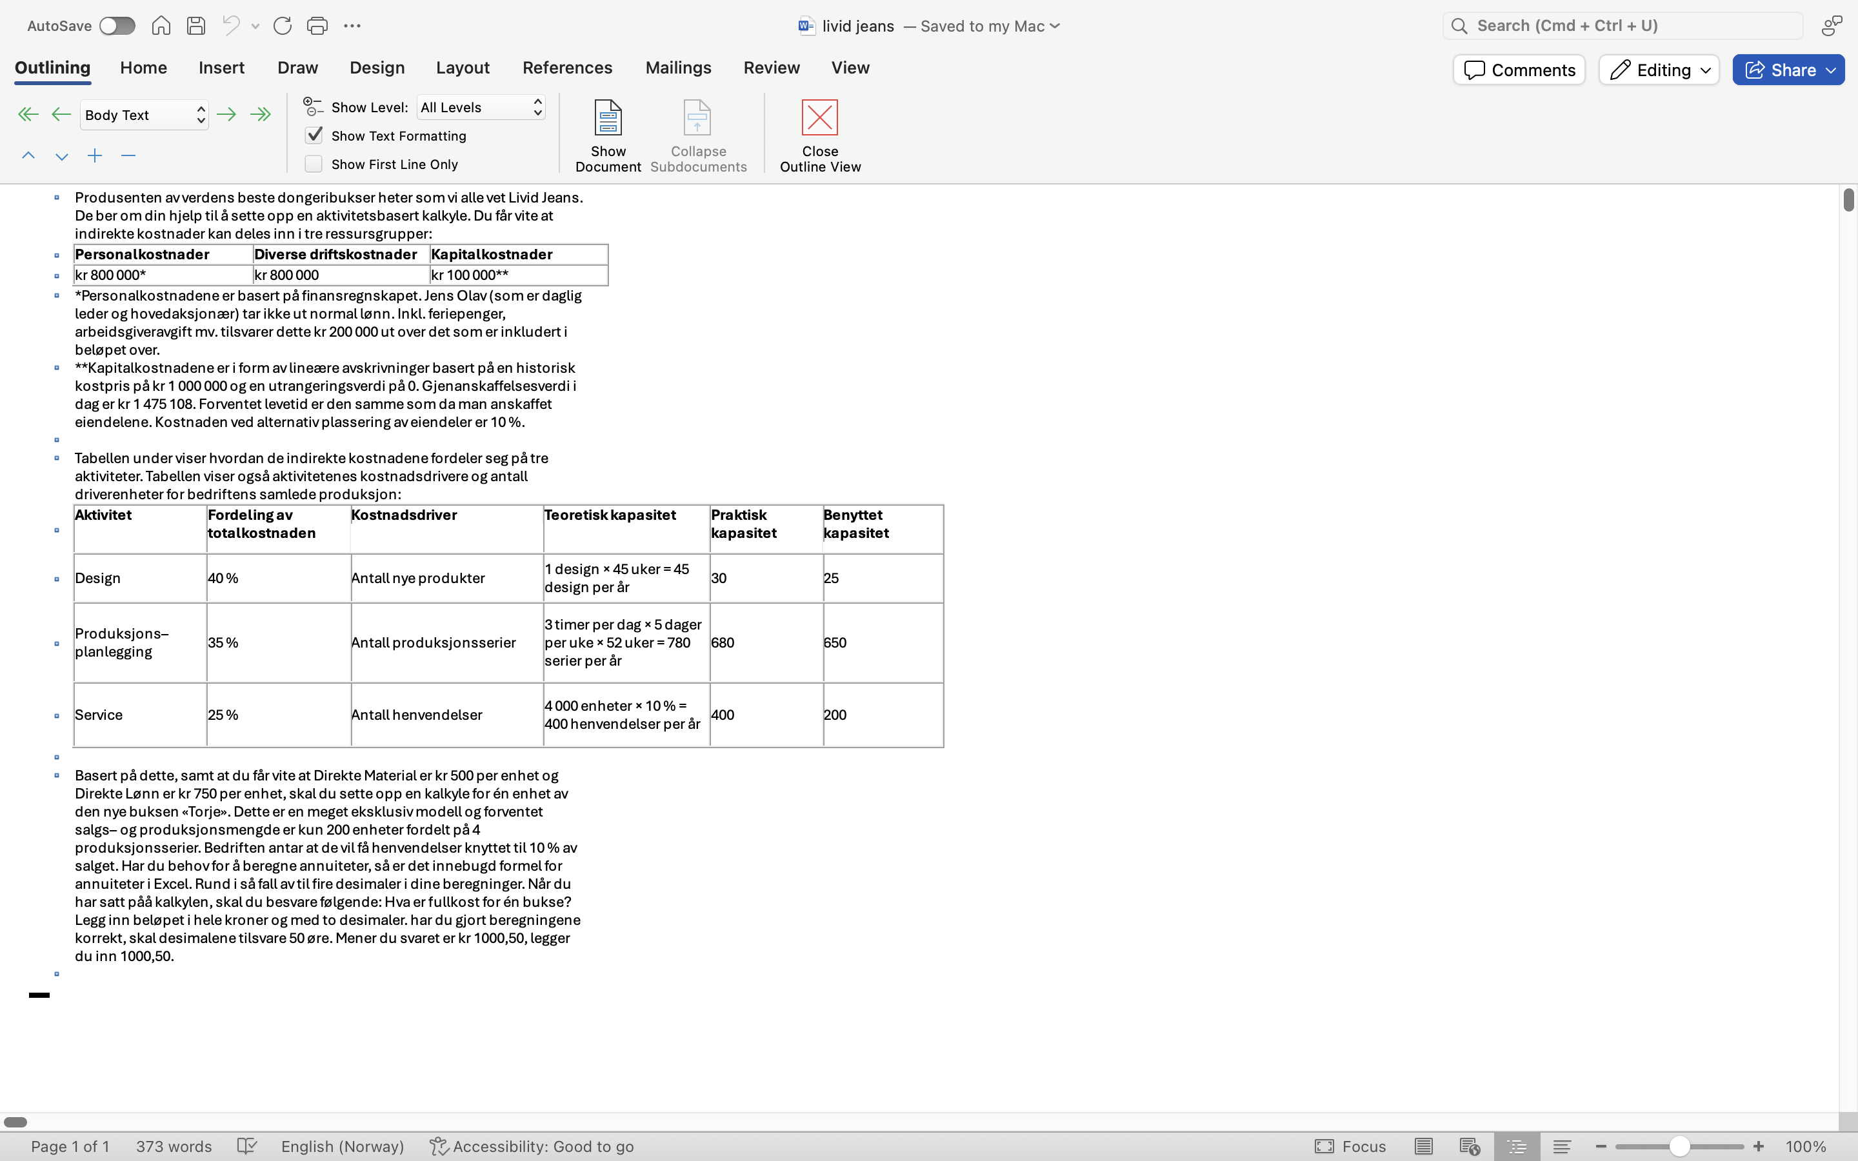Image resolution: width=1858 pixels, height=1161 pixels.
Task: Click the Show Document icon
Action: (608, 118)
